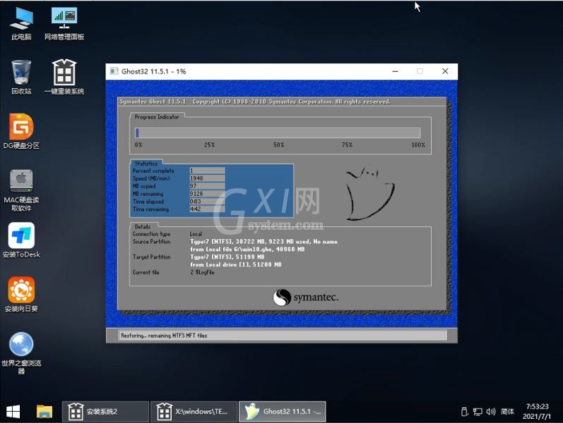
Task: Open the 世界之窗浏览器 browser icon
Action: click(x=21, y=353)
